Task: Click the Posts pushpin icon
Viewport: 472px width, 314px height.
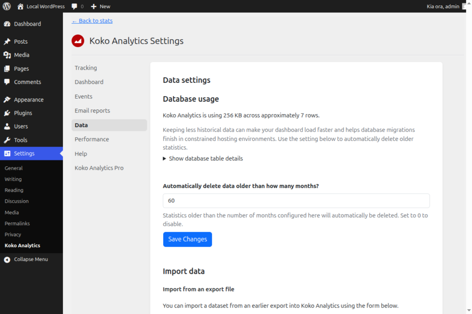Action: pyautogui.click(x=7, y=42)
